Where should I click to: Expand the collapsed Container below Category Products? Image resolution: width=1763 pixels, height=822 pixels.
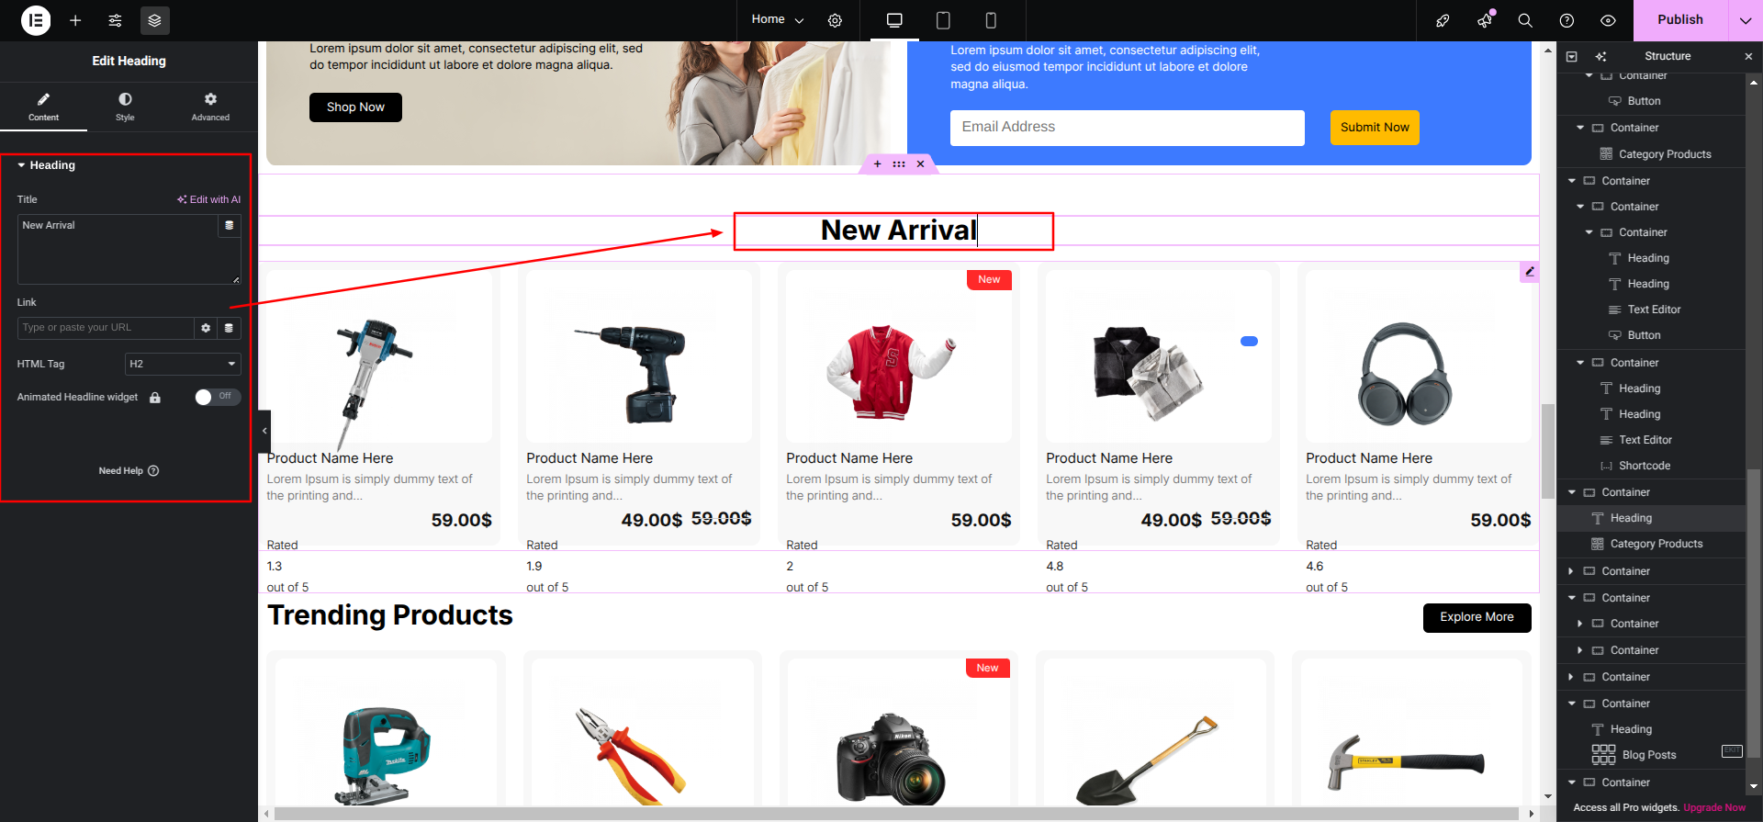(x=1572, y=571)
